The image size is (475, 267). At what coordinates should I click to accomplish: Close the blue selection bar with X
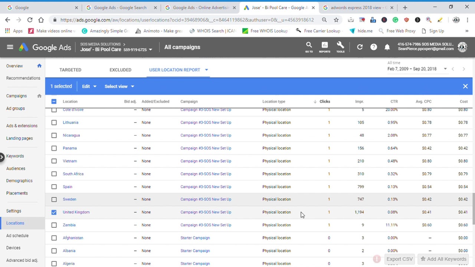465,86
